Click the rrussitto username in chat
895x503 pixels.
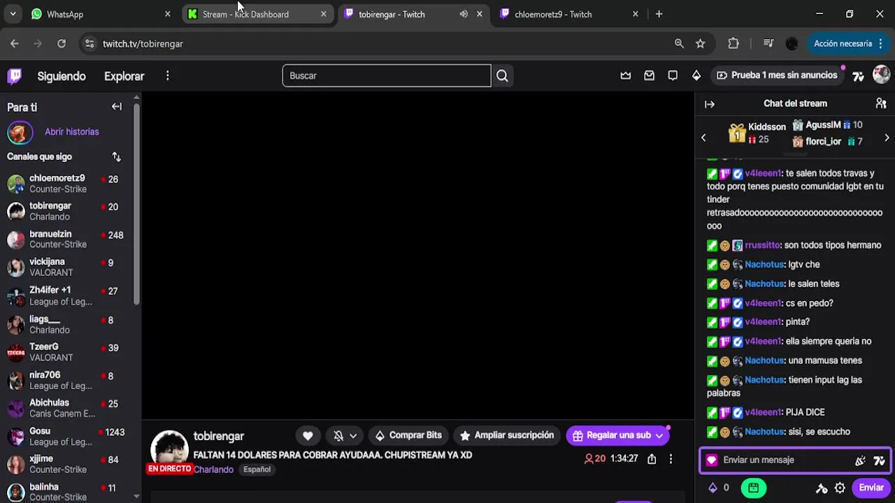[x=762, y=245]
